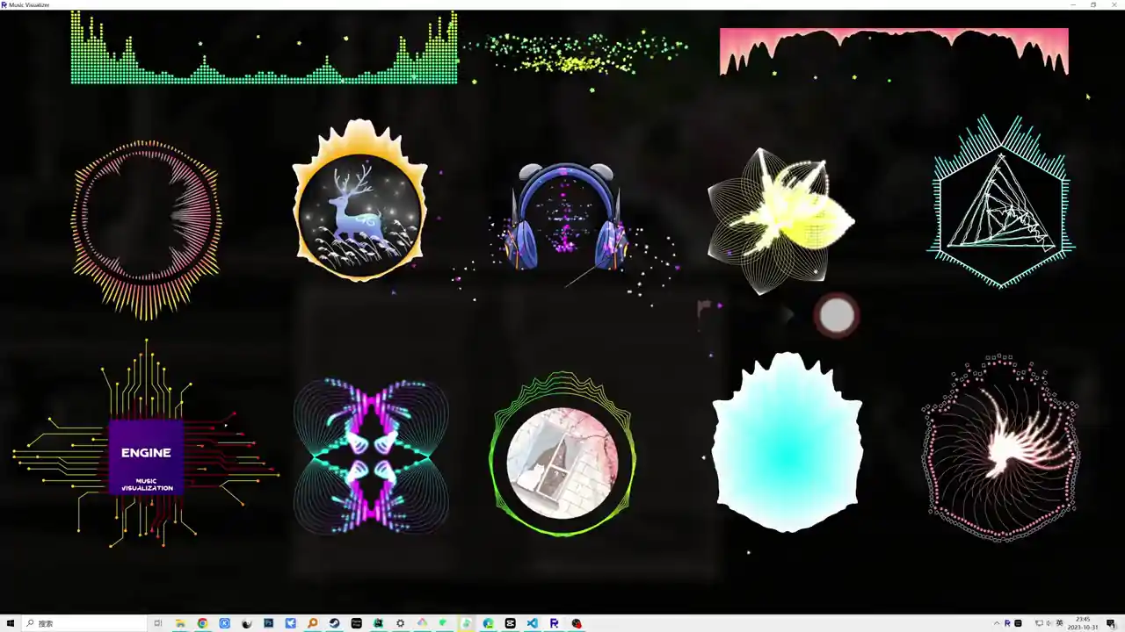
Task: Pick the cyan hexagon triangle visualizer
Action: click(x=1001, y=202)
